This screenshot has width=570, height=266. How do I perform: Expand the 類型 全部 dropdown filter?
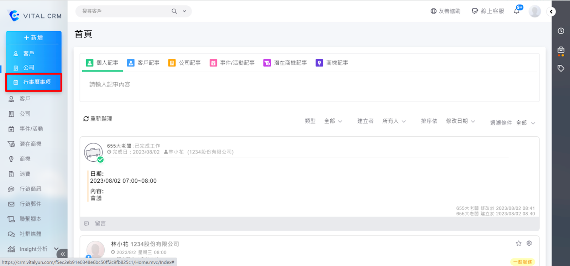(x=333, y=121)
